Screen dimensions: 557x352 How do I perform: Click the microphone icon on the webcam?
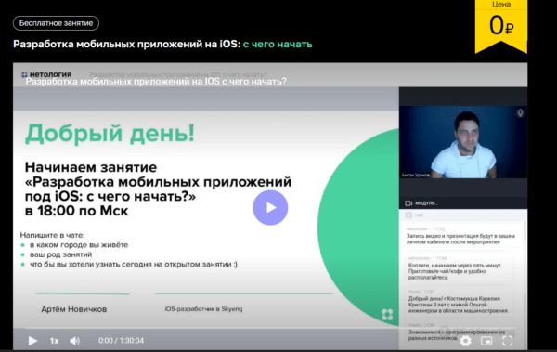coord(520,113)
